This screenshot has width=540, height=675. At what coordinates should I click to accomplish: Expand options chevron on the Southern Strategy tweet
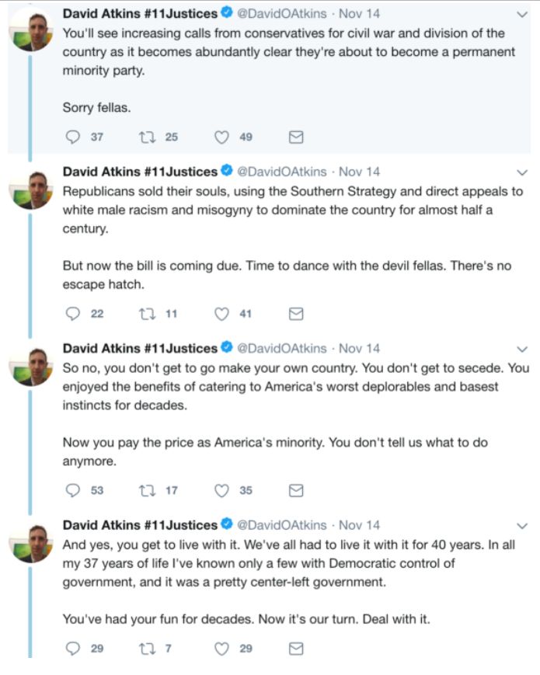click(522, 172)
